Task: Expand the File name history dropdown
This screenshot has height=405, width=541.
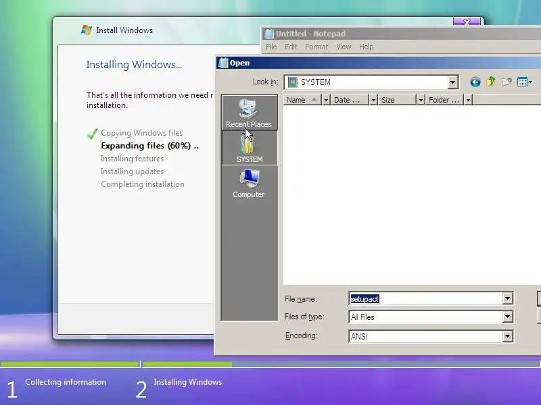Action: tap(507, 298)
